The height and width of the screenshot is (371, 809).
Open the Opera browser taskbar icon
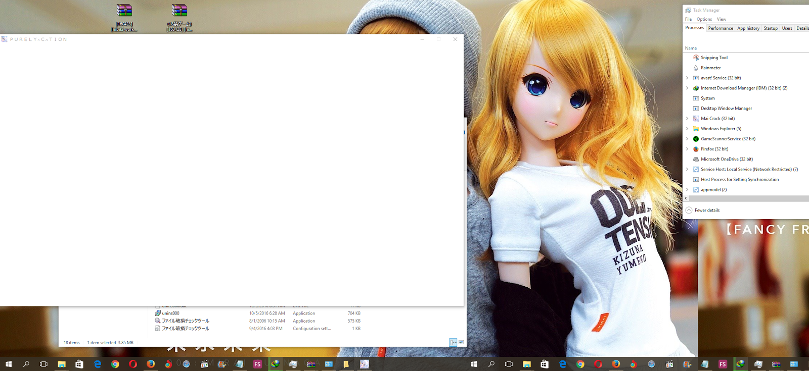133,364
